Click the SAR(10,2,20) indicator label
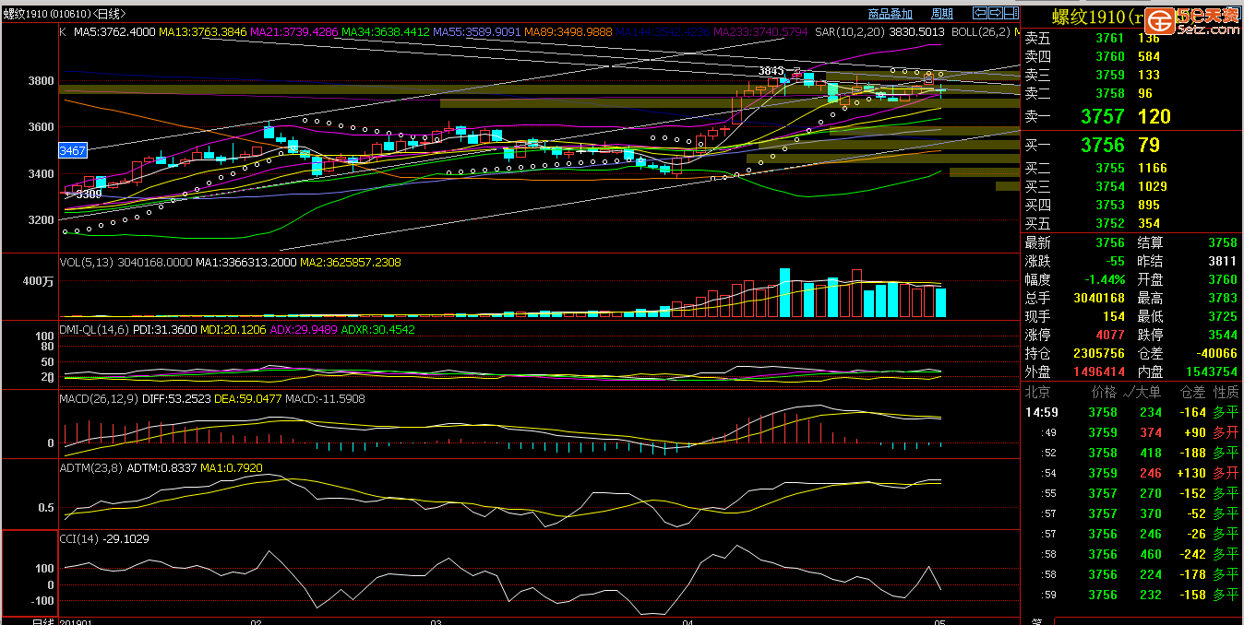 (849, 31)
